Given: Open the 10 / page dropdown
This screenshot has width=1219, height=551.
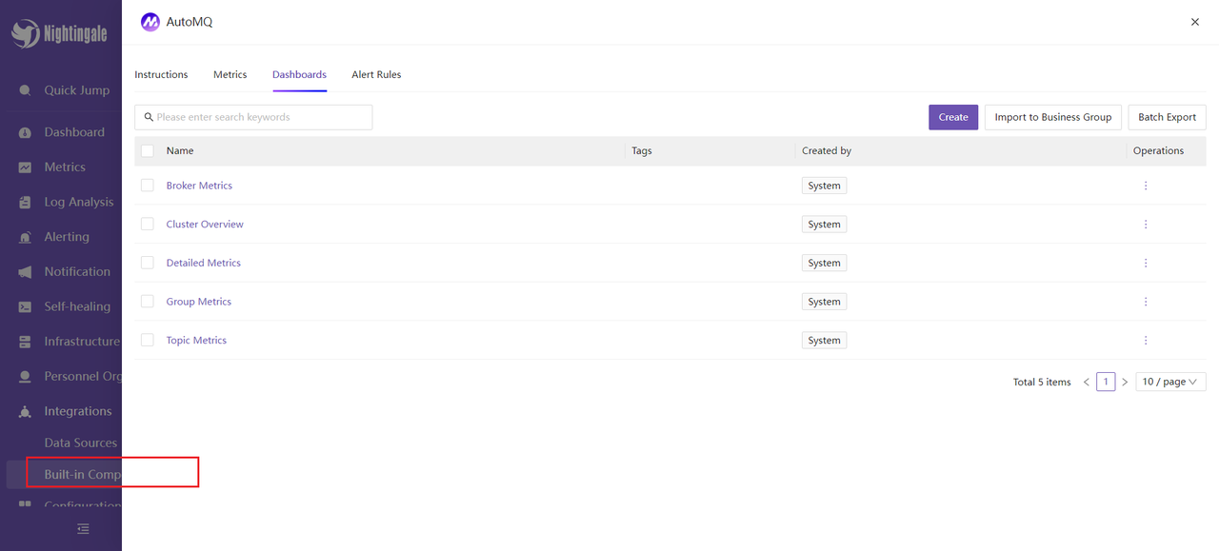Looking at the screenshot, I should tap(1170, 382).
